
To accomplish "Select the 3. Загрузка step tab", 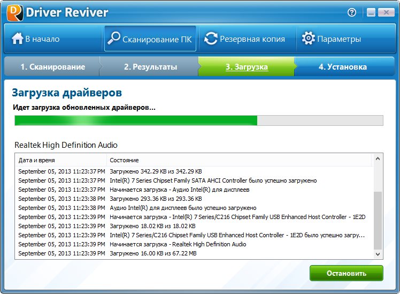I will click(247, 67).
